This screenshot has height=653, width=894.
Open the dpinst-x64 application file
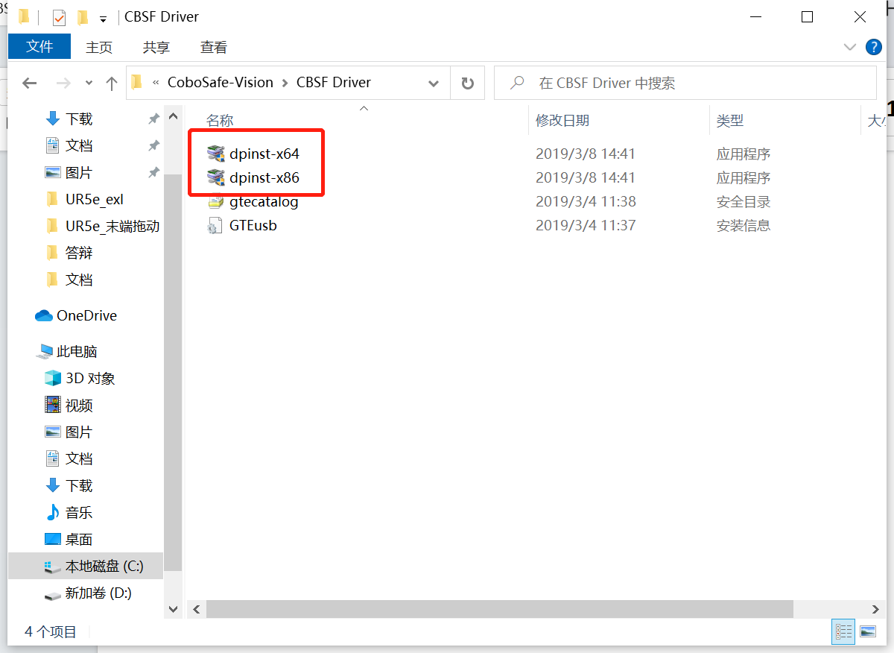point(264,154)
